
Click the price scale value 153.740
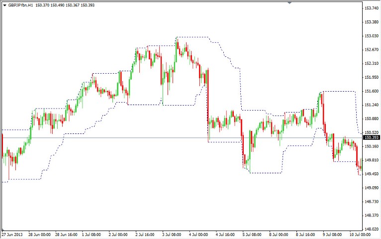[x=372, y=8]
